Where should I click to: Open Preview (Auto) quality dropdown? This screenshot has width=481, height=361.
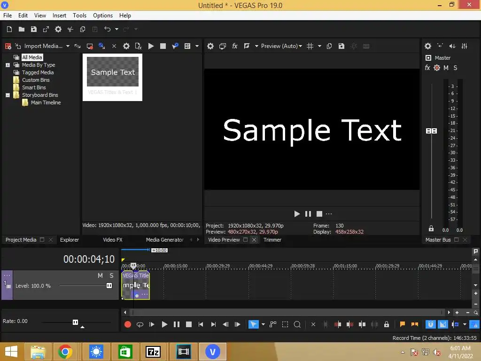click(x=281, y=46)
